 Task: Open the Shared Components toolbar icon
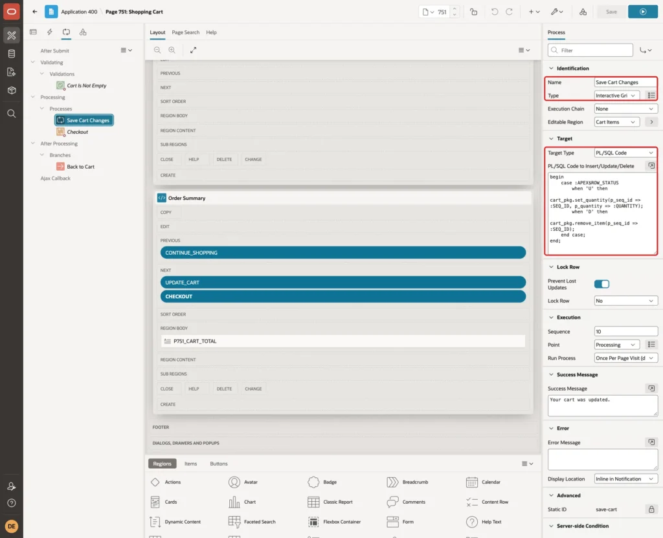pyautogui.click(x=583, y=12)
